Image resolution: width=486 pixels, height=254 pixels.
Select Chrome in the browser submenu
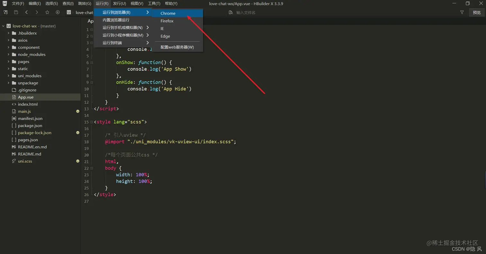click(x=177, y=13)
